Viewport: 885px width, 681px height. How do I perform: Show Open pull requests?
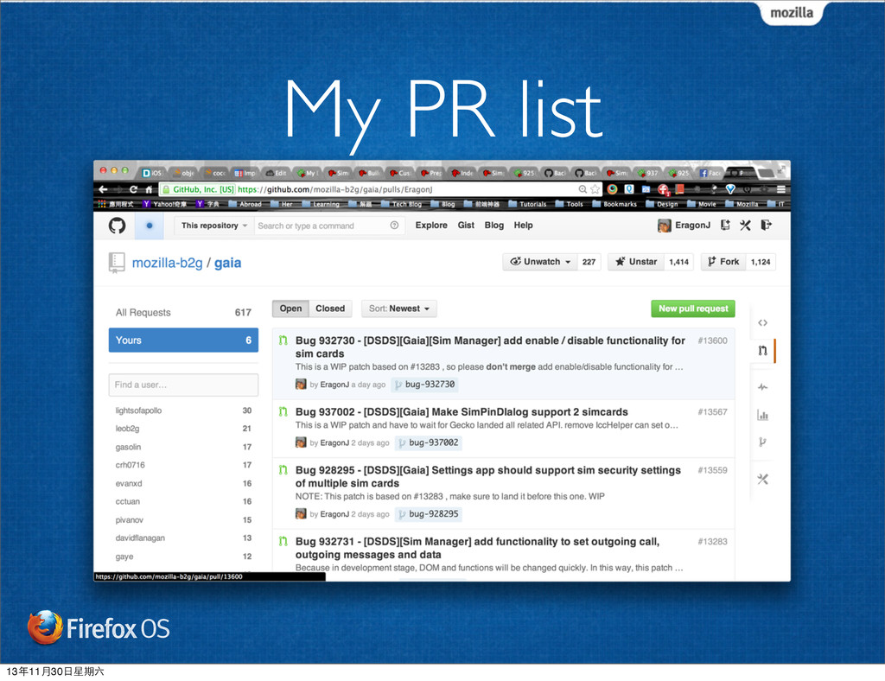(x=290, y=309)
